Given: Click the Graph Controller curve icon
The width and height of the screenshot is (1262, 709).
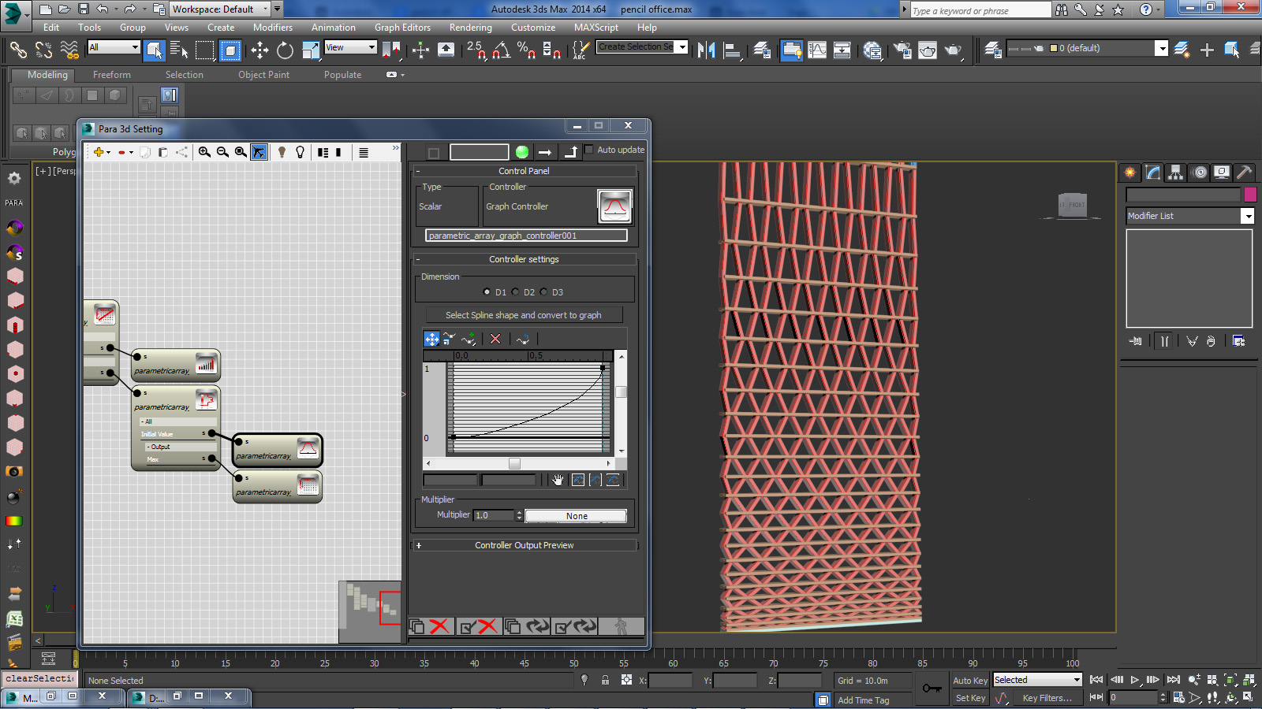Looking at the screenshot, I should pyautogui.click(x=614, y=206).
